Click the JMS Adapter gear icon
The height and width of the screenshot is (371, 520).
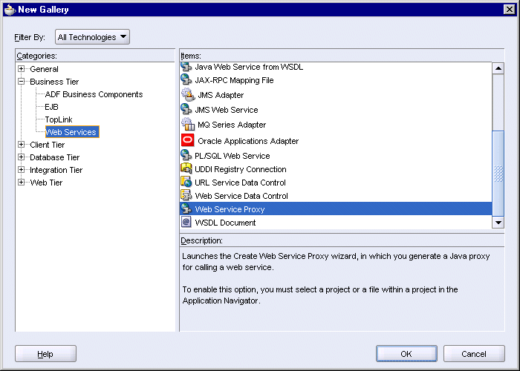coord(188,95)
